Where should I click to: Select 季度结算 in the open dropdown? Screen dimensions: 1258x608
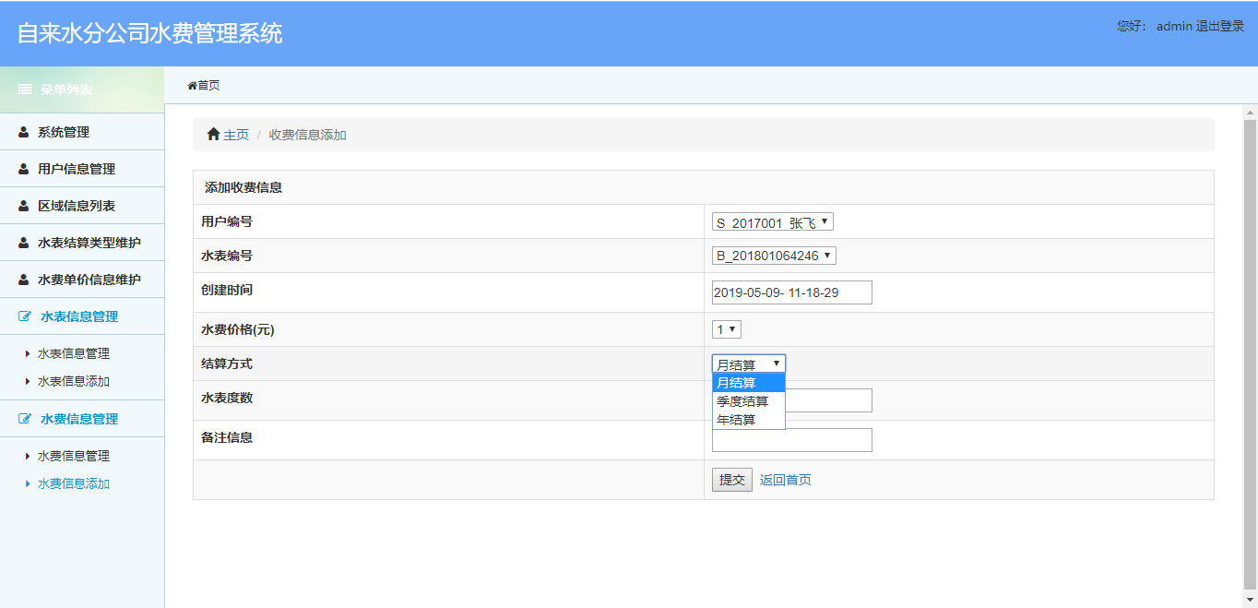pyautogui.click(x=741, y=400)
